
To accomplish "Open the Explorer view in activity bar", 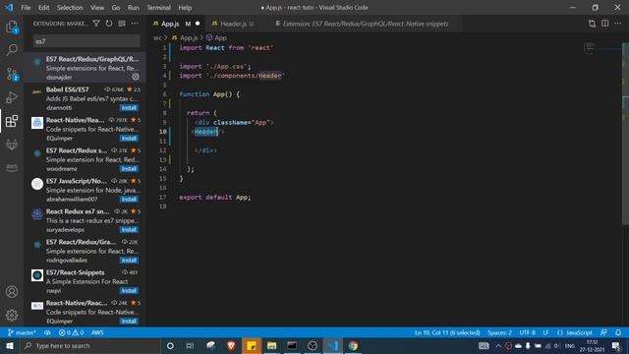I will tap(12, 28).
